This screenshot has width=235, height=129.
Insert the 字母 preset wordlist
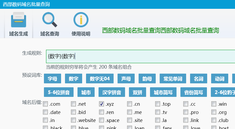coord(53,79)
